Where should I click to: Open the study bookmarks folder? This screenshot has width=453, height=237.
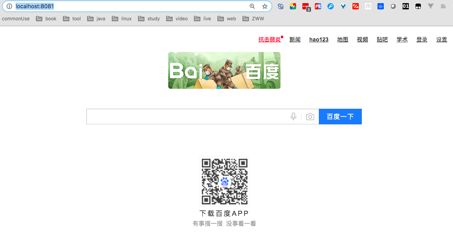149,19
